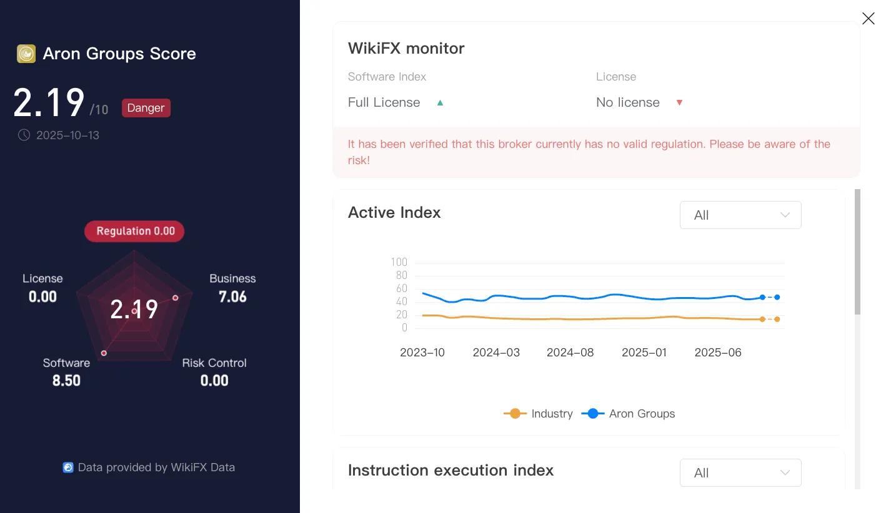
Task: Click the vertical scrollbar thumb
Action: click(x=857, y=252)
